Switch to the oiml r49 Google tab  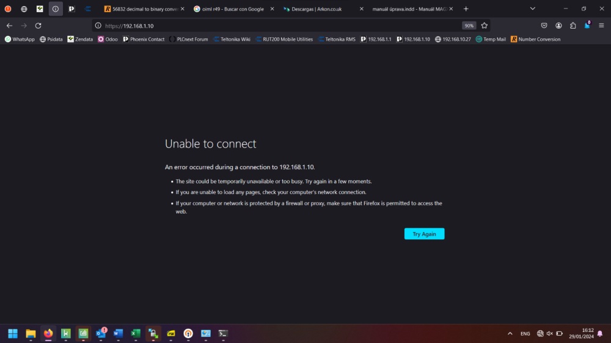[232, 9]
